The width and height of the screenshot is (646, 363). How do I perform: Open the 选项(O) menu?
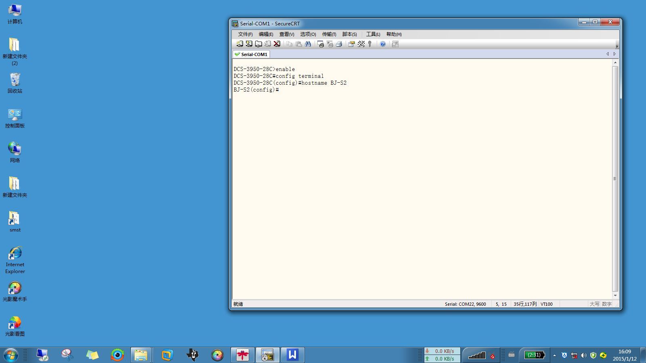308,34
